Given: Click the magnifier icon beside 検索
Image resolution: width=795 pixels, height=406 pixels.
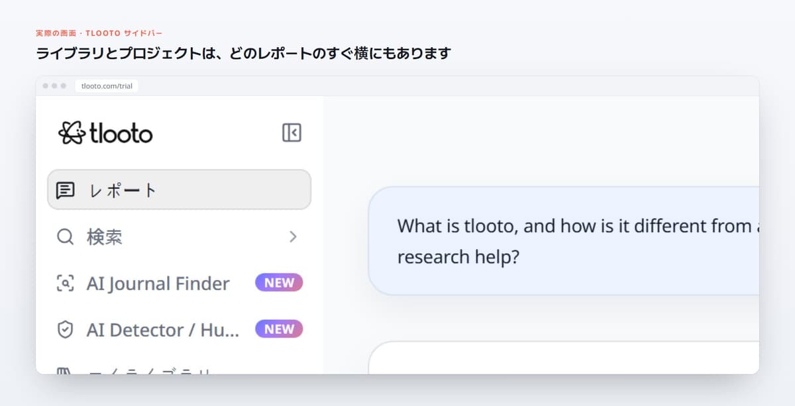Looking at the screenshot, I should [x=65, y=236].
